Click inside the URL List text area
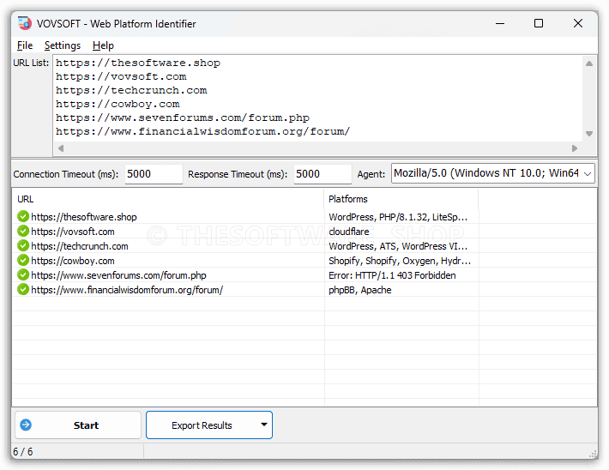The height and width of the screenshot is (470, 609). coord(317,98)
